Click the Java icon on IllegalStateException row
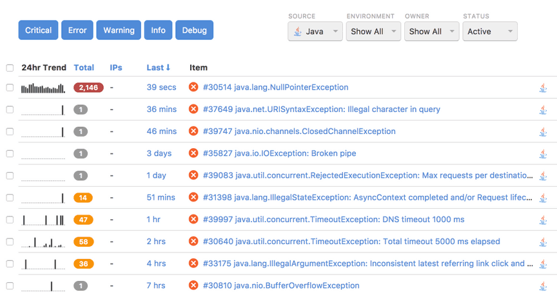 coord(543,198)
